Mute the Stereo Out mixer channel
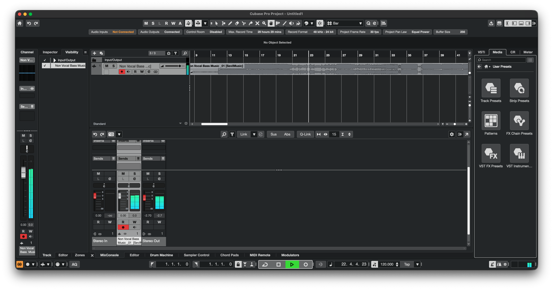 click(148, 174)
